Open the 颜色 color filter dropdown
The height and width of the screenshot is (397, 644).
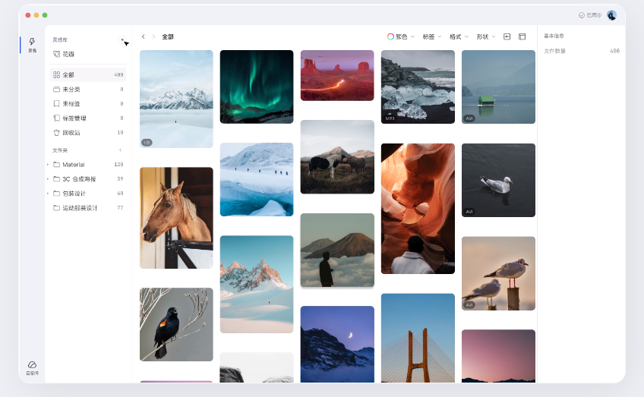click(401, 36)
